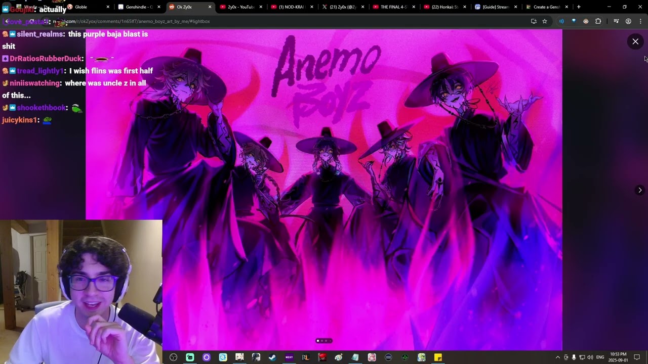
Task: Open the browser extensions puzzle menu
Action: pos(598,21)
